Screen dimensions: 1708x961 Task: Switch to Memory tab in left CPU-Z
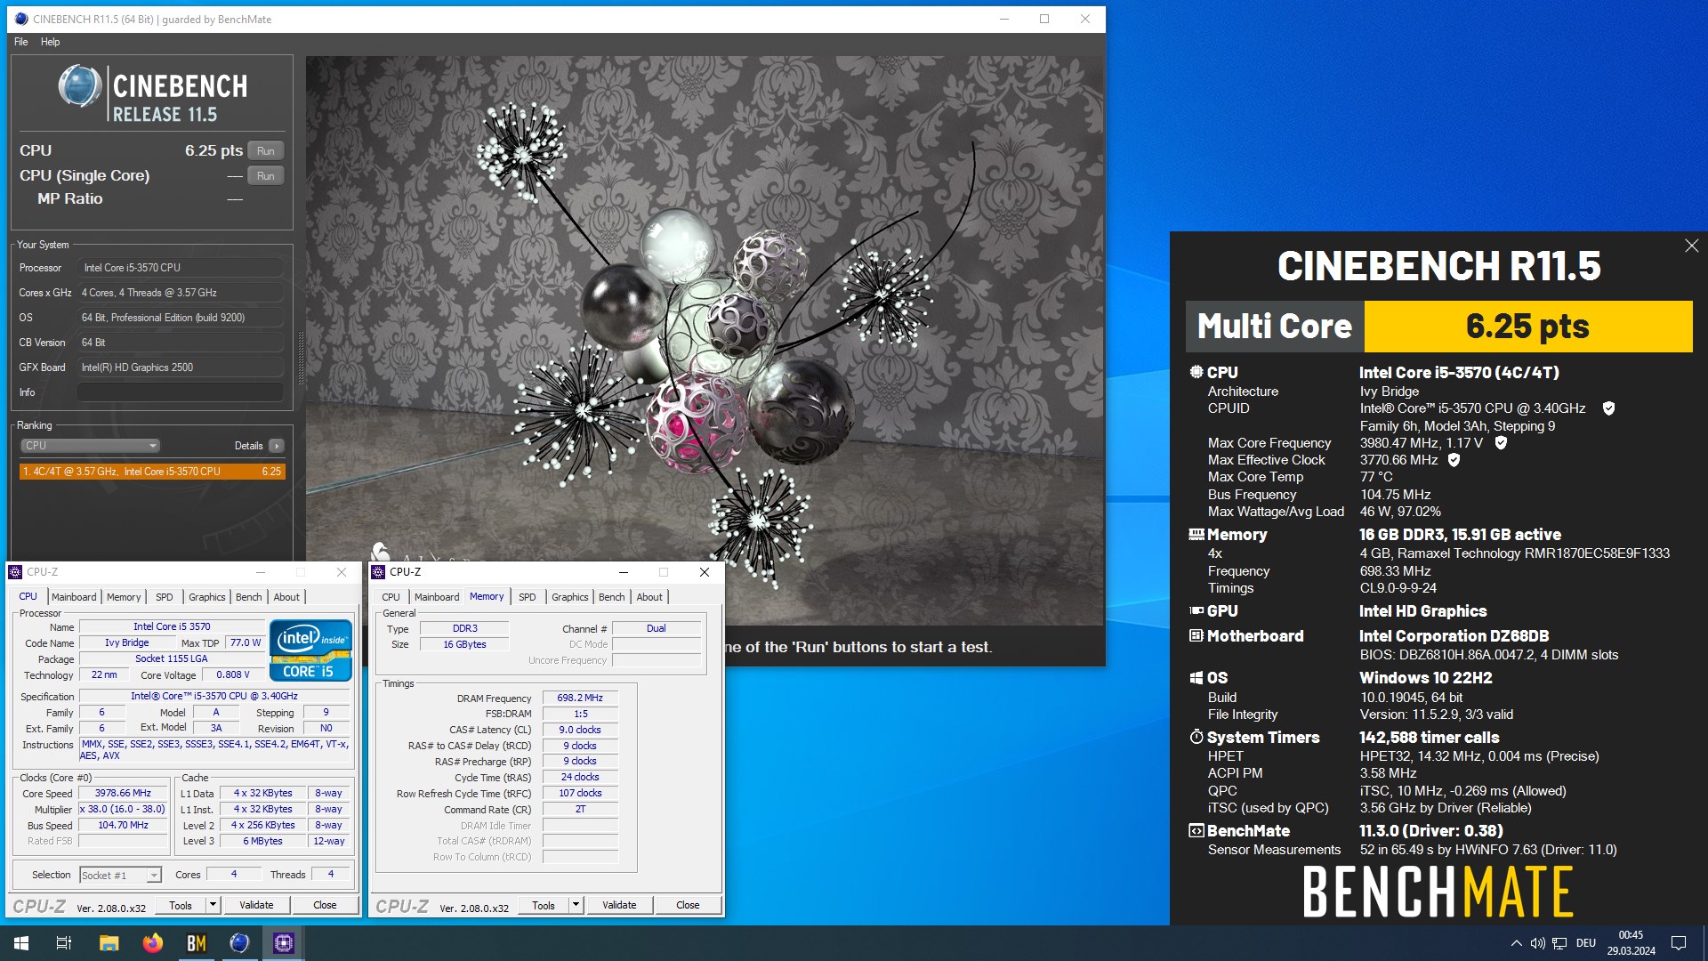[x=124, y=597]
